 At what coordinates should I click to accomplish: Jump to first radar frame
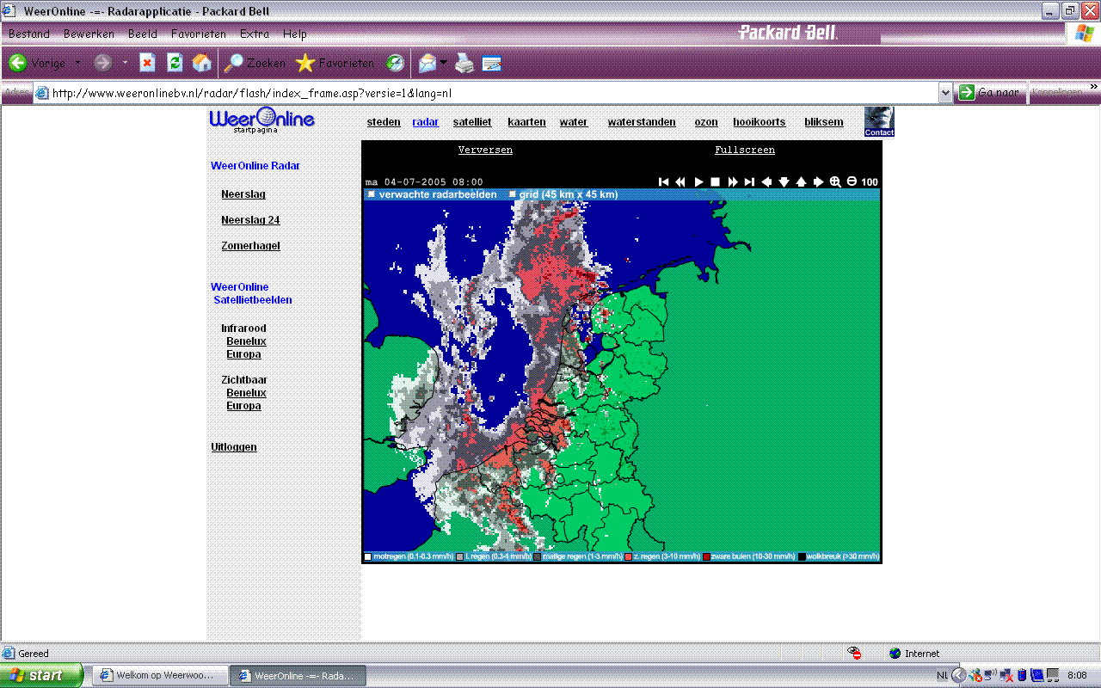(x=664, y=181)
